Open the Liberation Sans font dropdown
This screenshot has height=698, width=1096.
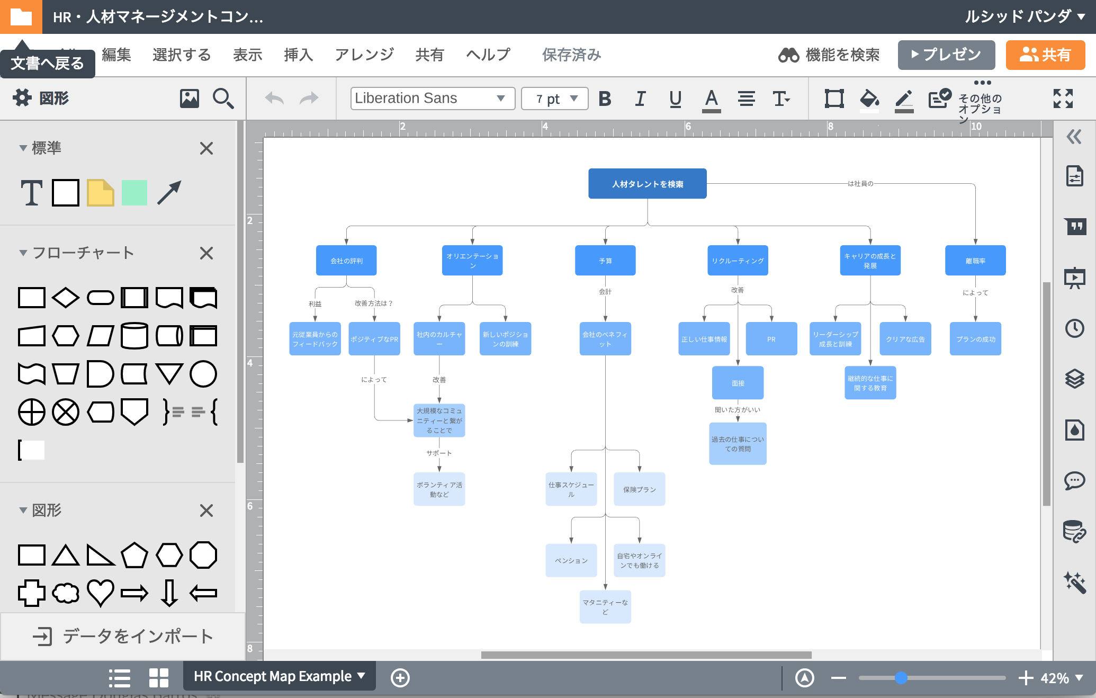coord(433,99)
